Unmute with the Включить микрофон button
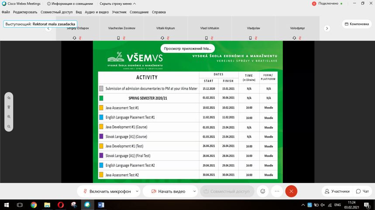This screenshot has height=210, width=375. tap(106, 191)
